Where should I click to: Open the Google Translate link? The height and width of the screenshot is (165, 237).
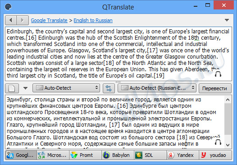49,20
